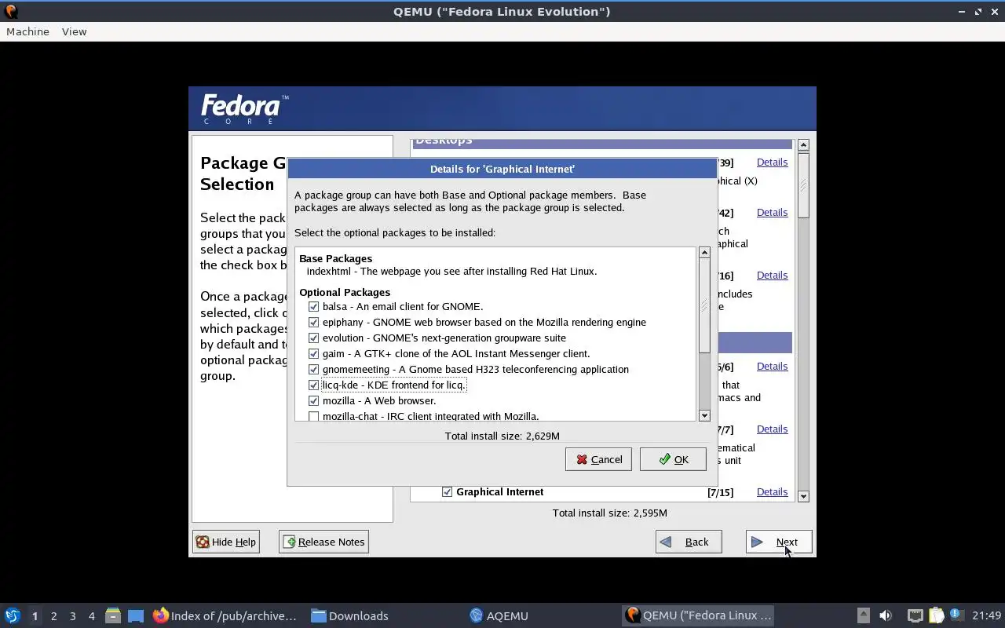Click the optional packages list scrollbar thumb
Viewport: 1005px width, 628px height.
(x=704, y=305)
